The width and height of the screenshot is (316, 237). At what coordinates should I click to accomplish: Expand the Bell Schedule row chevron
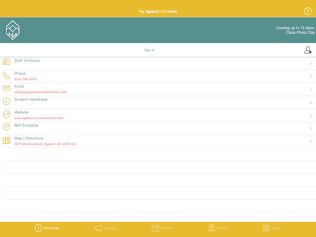311,128
